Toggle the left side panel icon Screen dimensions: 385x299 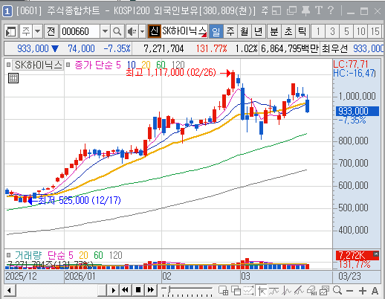point(11,31)
